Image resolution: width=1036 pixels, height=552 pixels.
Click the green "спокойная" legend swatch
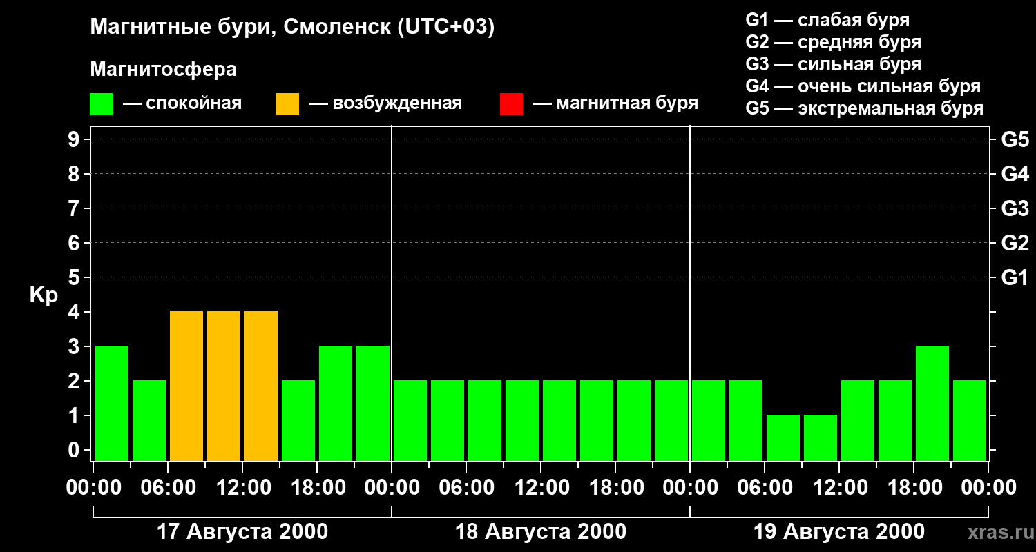point(101,104)
